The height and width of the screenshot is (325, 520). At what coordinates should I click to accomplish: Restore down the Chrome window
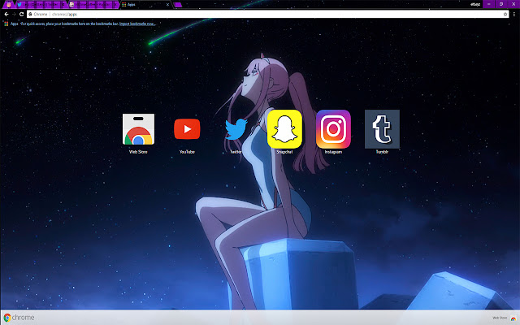(501, 4)
